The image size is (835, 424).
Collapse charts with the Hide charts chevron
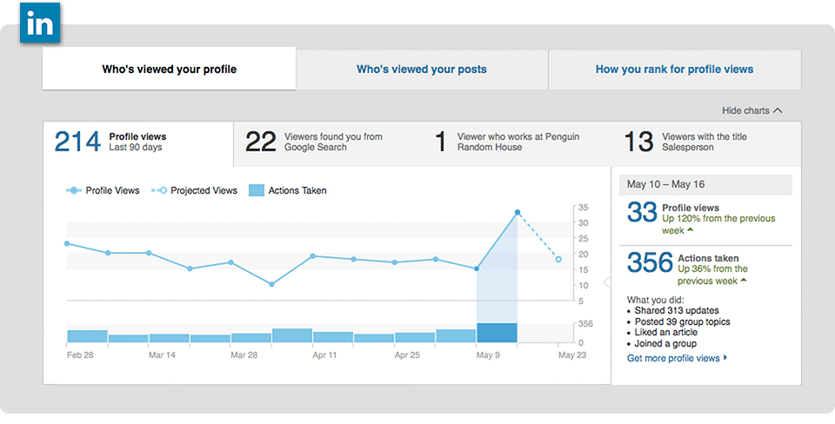[x=778, y=110]
